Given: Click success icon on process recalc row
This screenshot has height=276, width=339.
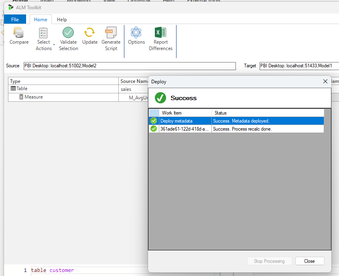Looking at the screenshot, I should click(153, 129).
